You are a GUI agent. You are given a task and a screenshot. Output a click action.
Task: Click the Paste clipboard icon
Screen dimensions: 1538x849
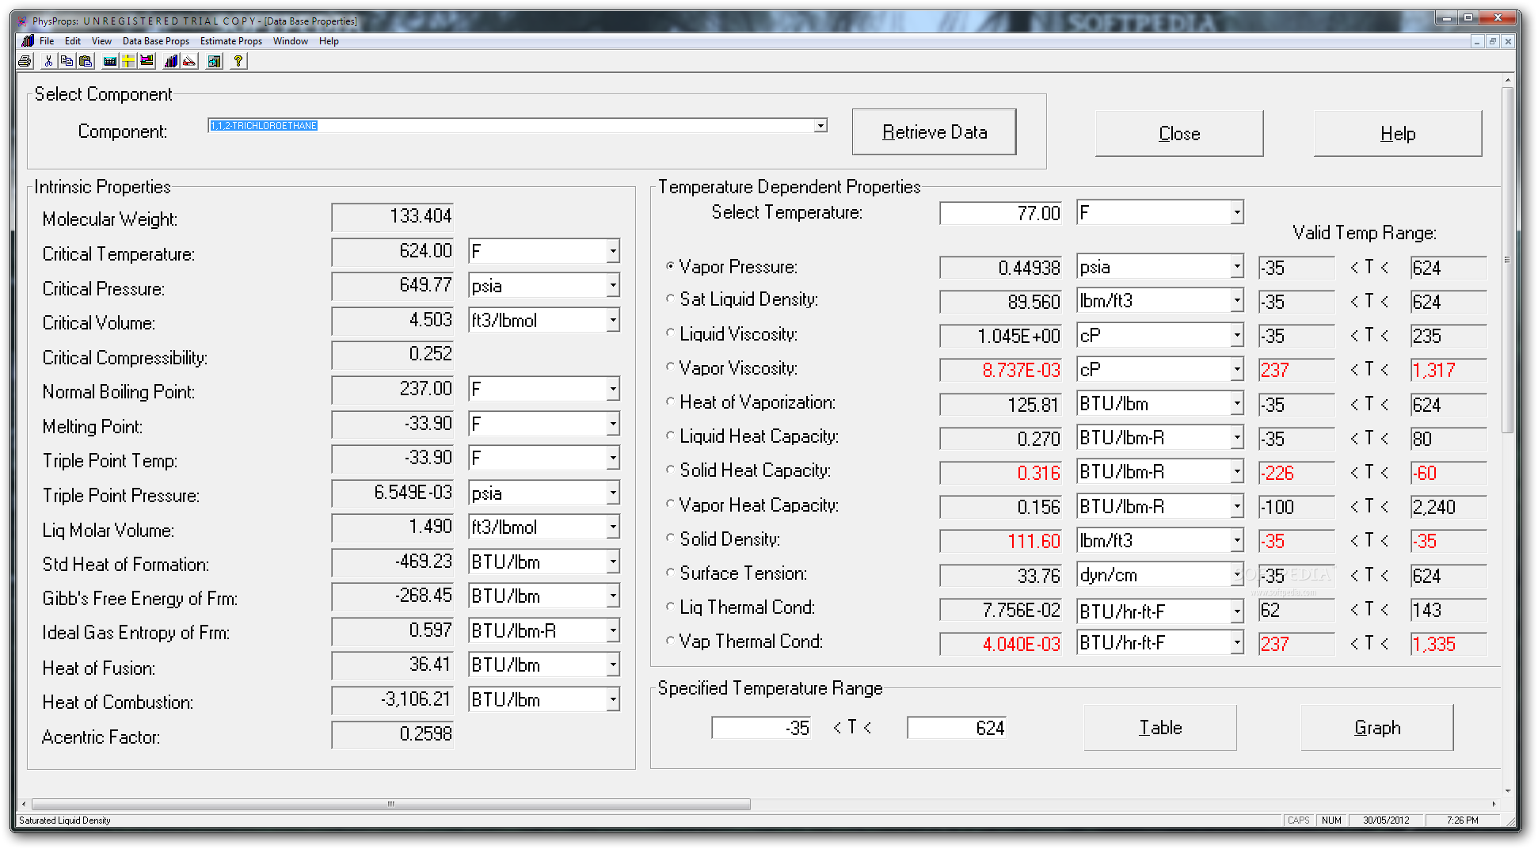(x=86, y=61)
